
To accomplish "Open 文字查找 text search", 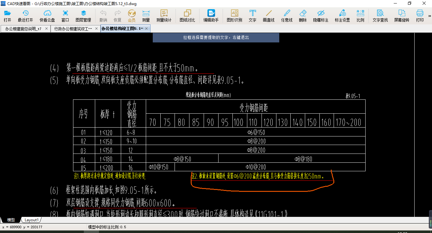I will coord(380,16).
